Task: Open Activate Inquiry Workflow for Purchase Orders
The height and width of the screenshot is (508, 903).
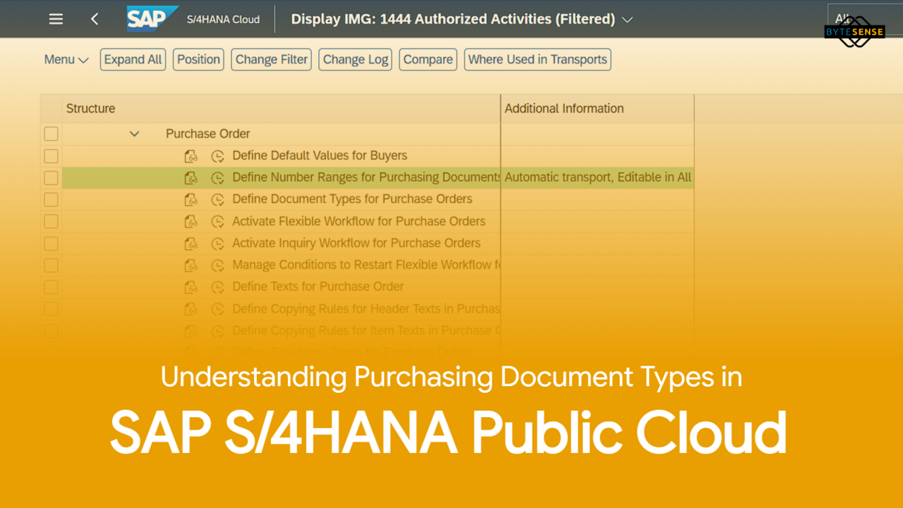Action: coord(356,243)
